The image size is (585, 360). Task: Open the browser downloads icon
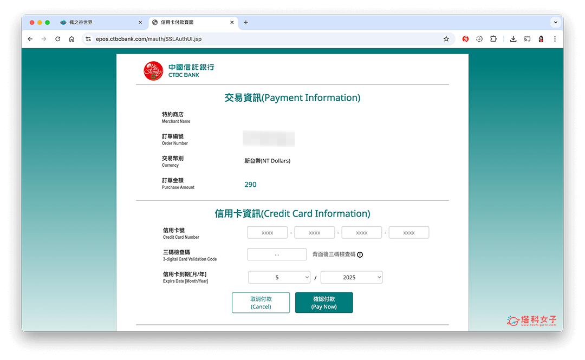[513, 39]
